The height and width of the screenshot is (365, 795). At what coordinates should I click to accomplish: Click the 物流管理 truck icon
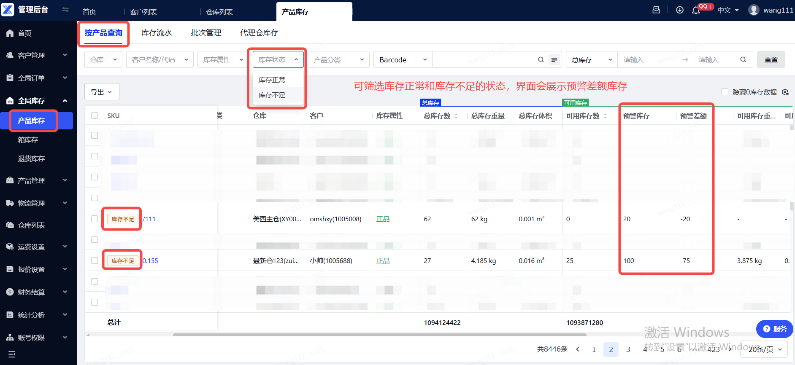click(x=10, y=203)
